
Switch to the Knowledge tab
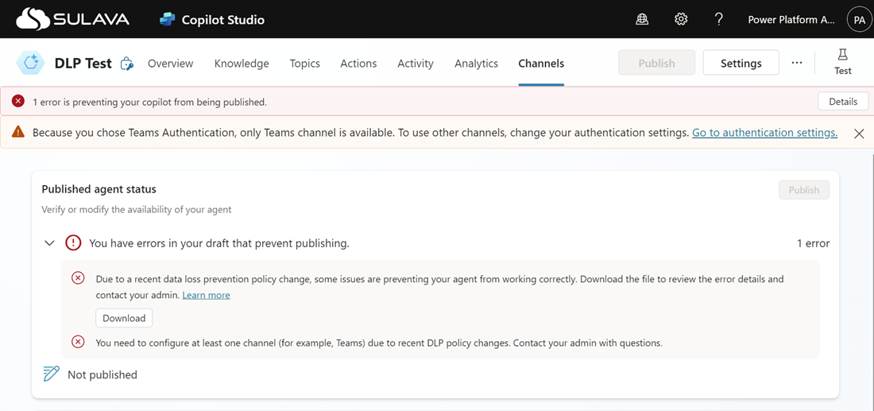tap(242, 64)
